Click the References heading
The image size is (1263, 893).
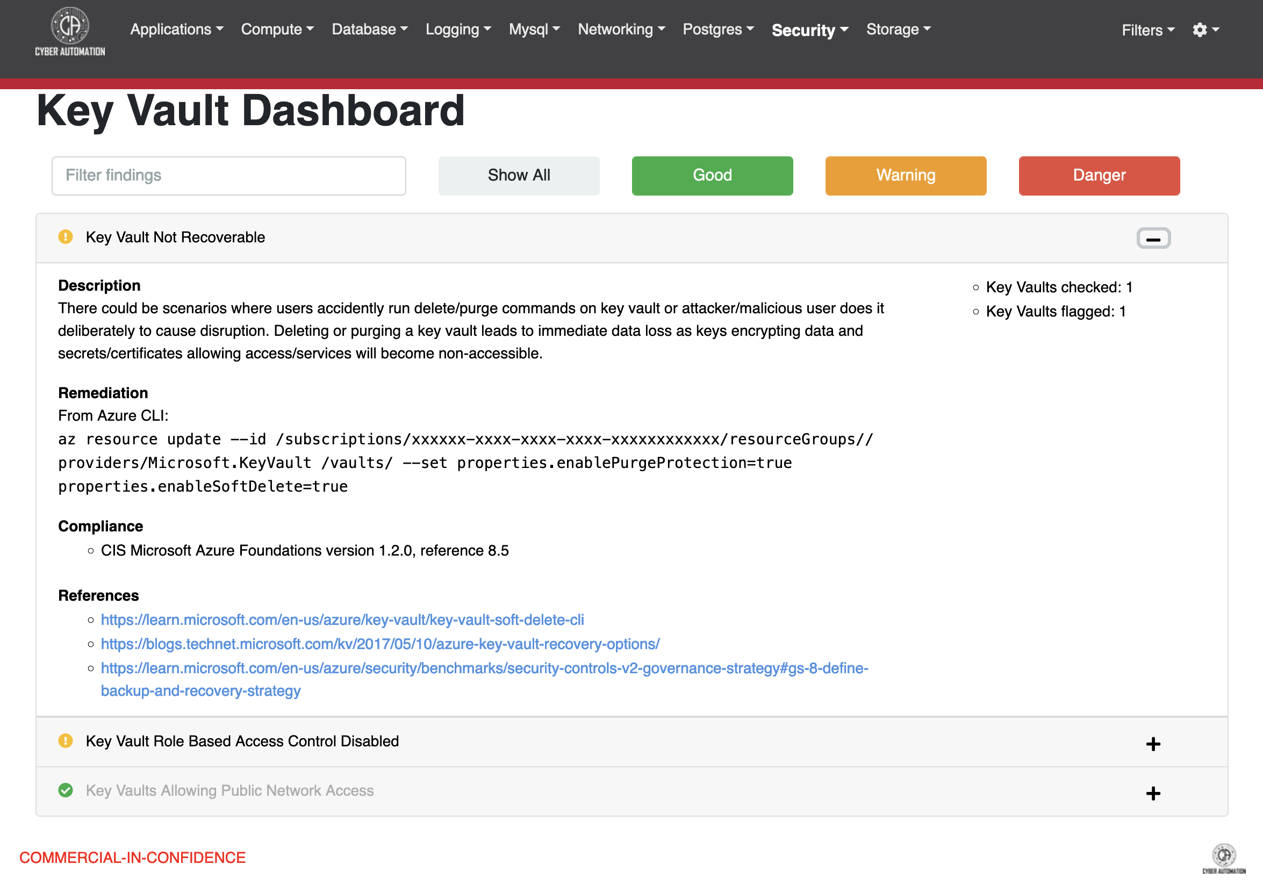[x=98, y=595]
